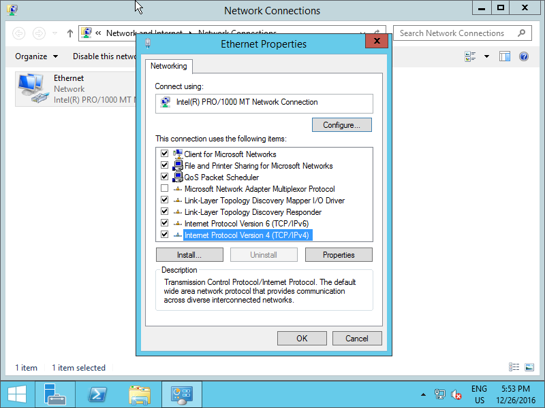Image resolution: width=545 pixels, height=408 pixels.
Task: Click the network status icon in system tray
Action: 440,394
